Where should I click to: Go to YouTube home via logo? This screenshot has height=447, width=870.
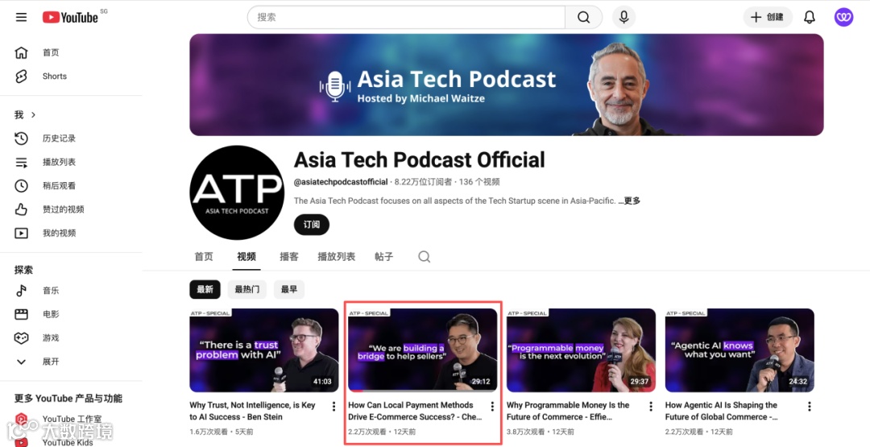70,17
